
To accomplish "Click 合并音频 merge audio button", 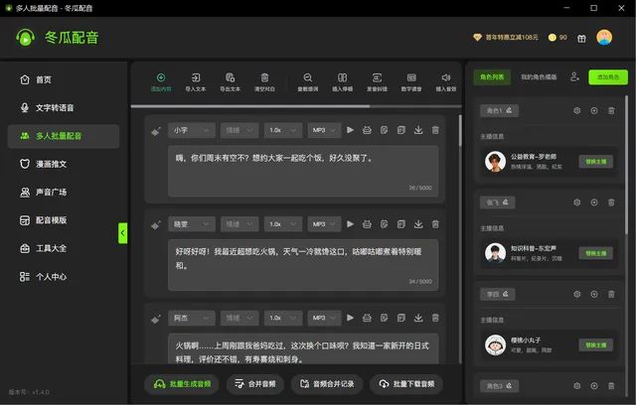I will point(255,384).
